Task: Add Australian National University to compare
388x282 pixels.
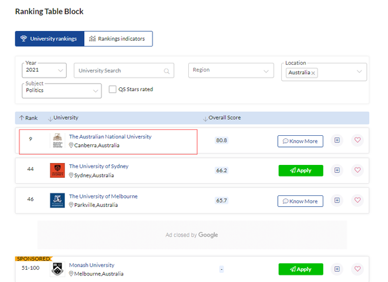Action: click(337, 140)
